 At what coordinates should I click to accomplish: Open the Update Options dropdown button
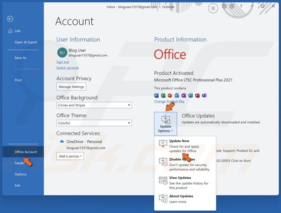tap(165, 124)
